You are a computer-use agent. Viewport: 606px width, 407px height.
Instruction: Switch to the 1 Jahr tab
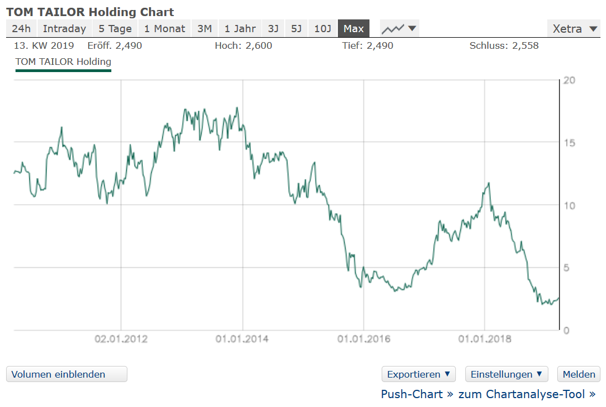[x=240, y=29]
